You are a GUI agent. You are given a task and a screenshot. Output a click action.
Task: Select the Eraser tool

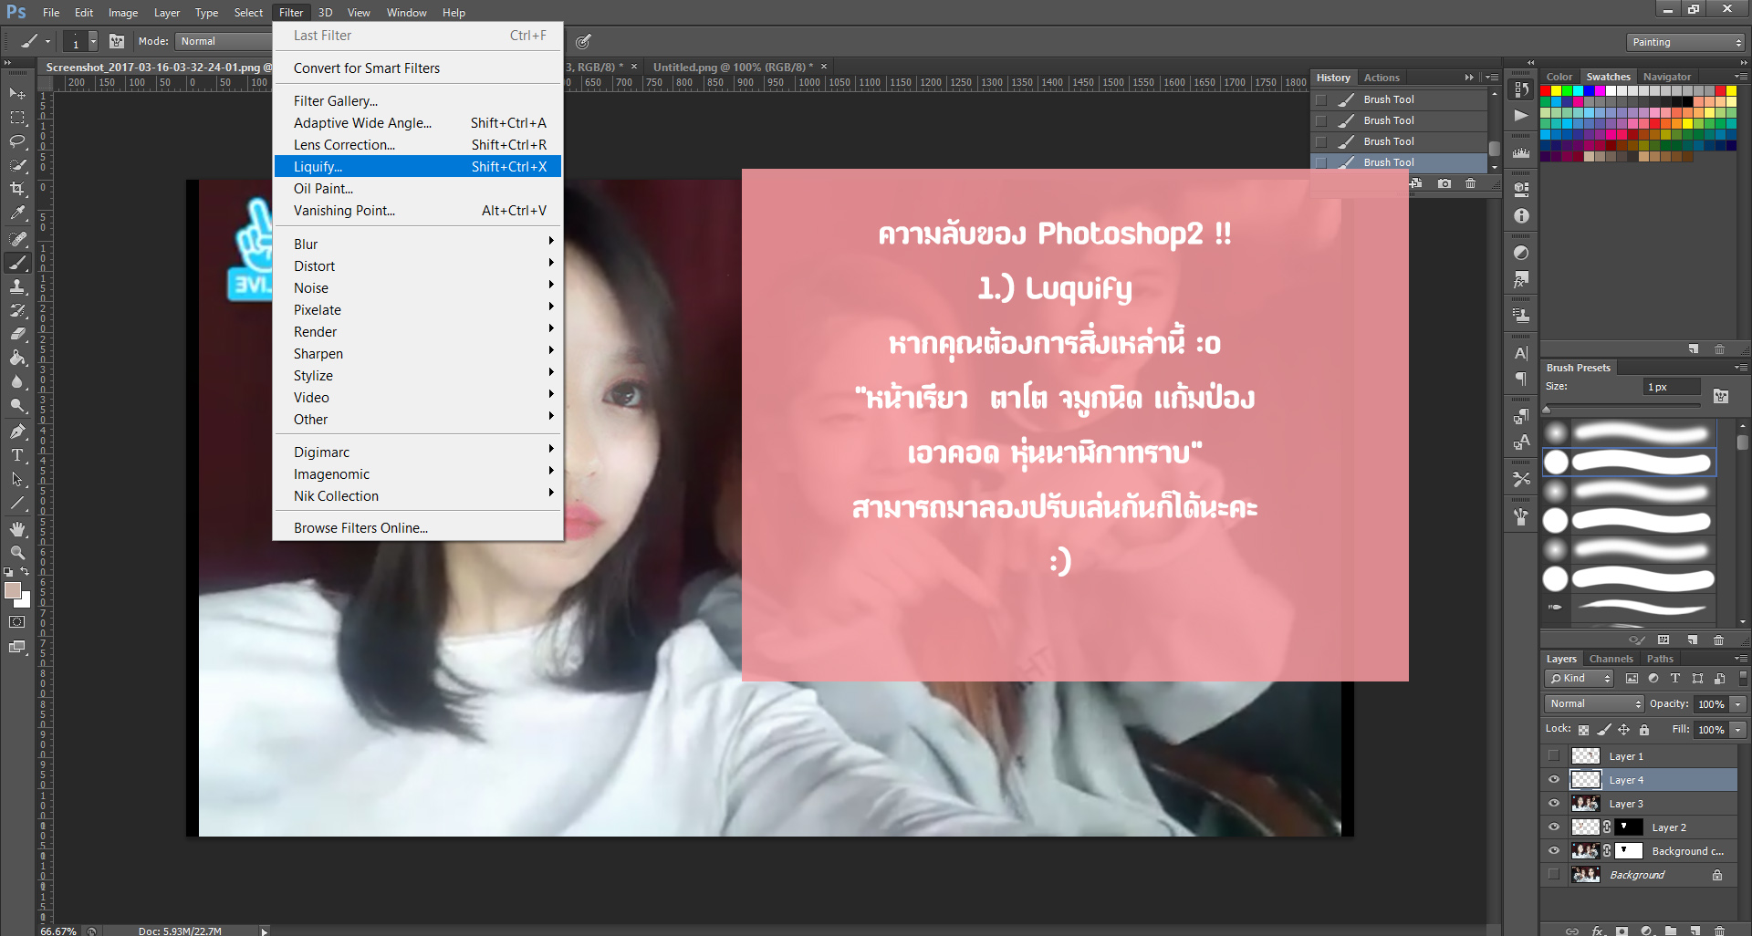pyautogui.click(x=17, y=334)
